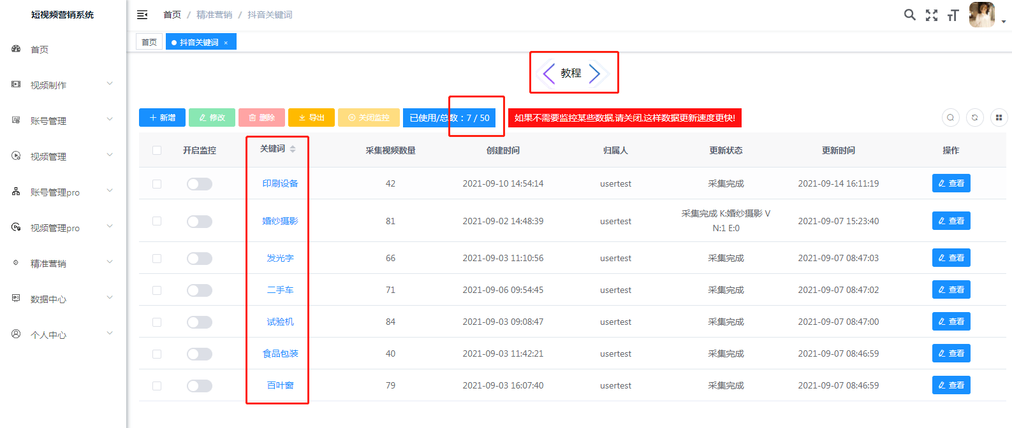Open the font size icon in the header
1012x428 pixels.
tap(953, 15)
